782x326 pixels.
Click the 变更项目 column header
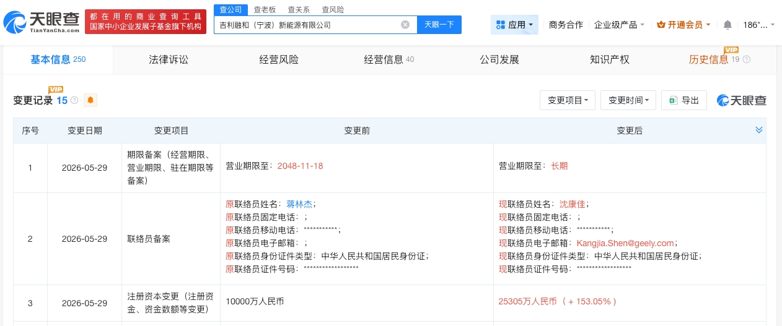pos(171,131)
